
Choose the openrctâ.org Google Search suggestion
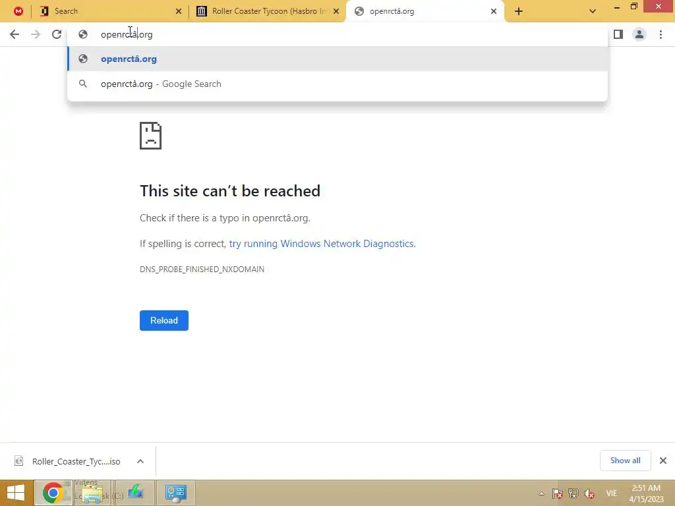pyautogui.click(x=337, y=84)
